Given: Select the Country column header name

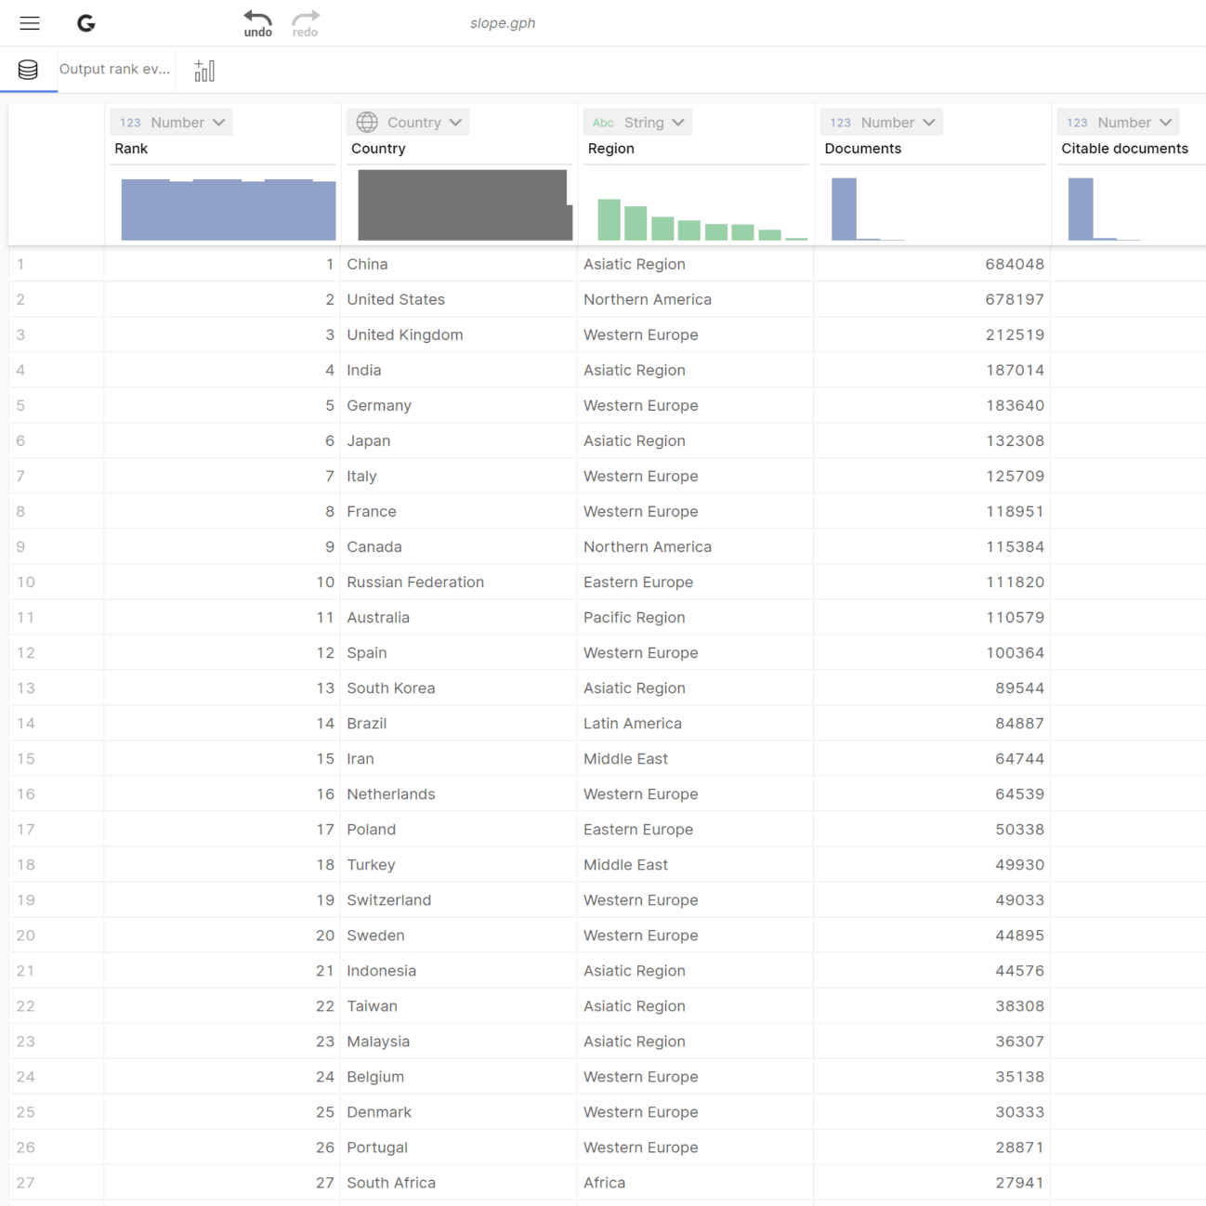Looking at the screenshot, I should pos(378,149).
